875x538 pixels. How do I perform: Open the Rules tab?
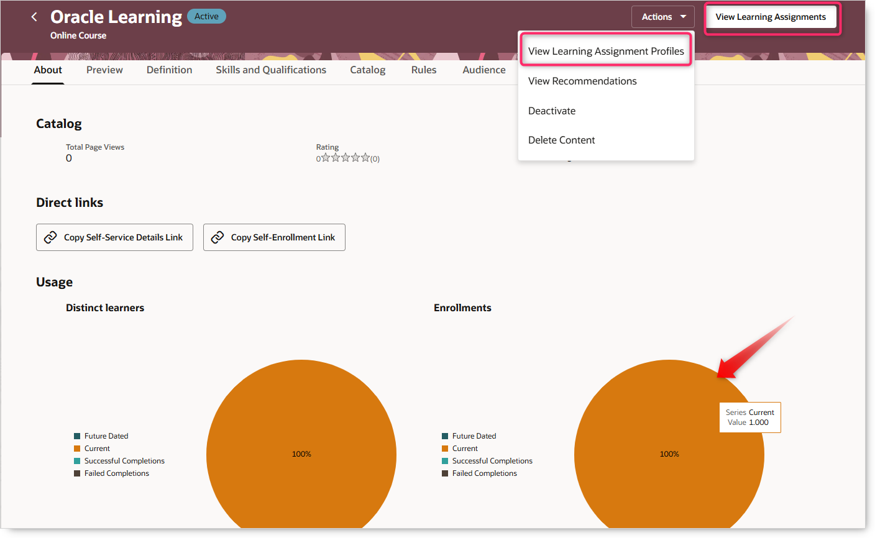(424, 70)
